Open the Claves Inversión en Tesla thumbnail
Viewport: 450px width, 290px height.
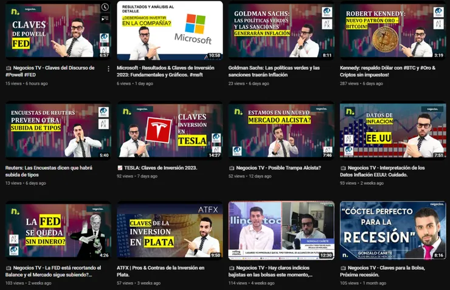tap(170, 130)
